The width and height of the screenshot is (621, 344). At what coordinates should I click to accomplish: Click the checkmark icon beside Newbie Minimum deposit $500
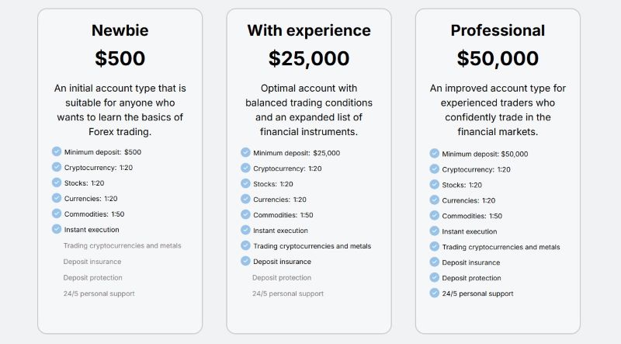[x=57, y=151]
